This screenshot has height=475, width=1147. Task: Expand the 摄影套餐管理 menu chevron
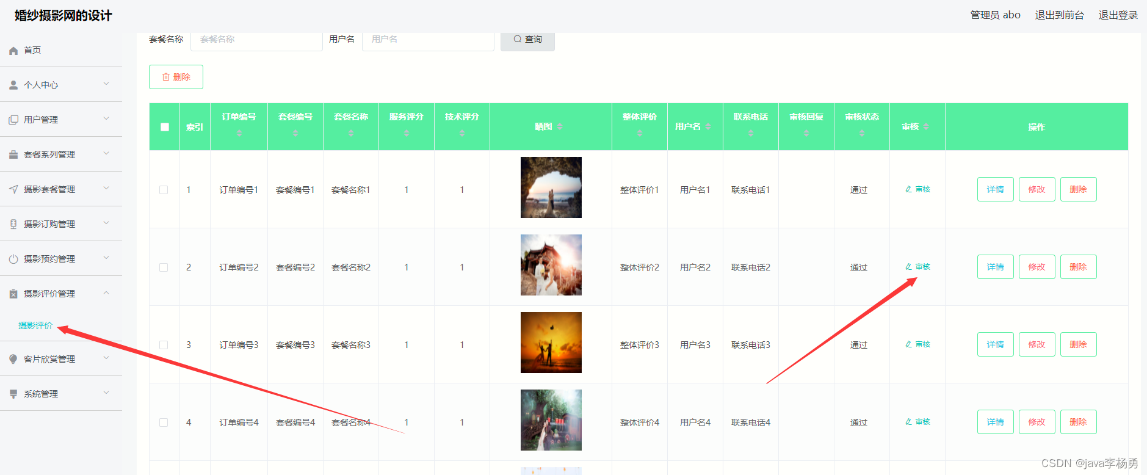[106, 188]
